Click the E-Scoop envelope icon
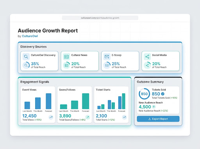200x149 pixels. 107,57
